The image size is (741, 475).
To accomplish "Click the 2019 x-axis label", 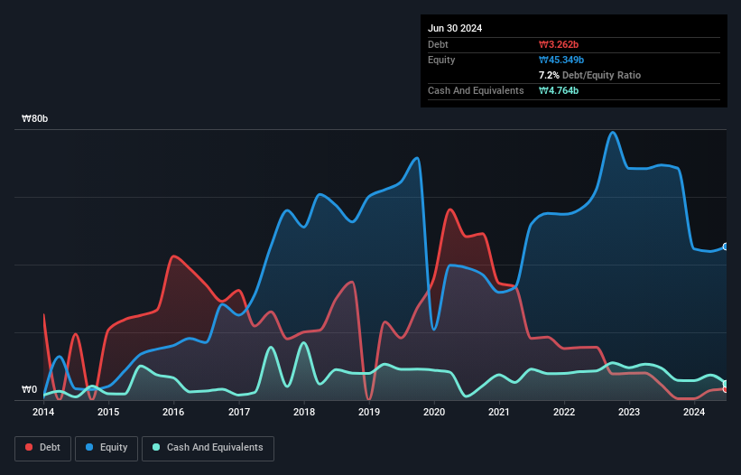I will pos(369,412).
